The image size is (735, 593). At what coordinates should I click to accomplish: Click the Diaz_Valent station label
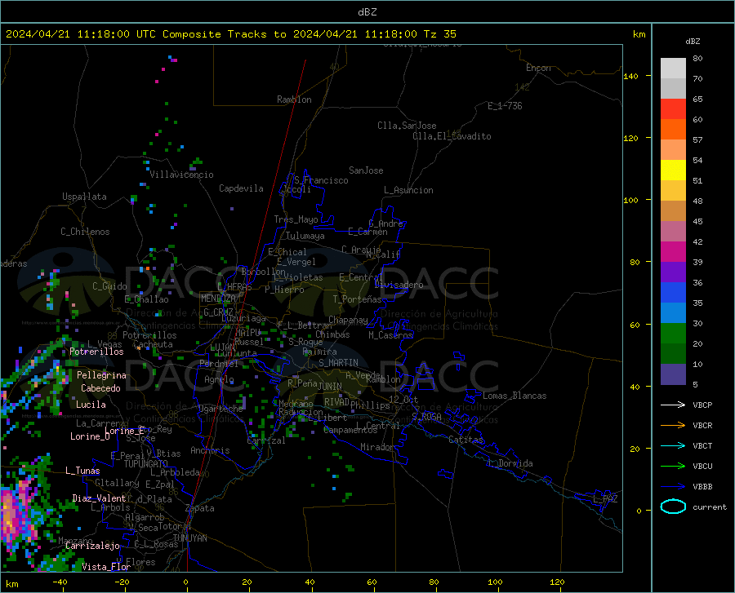(x=99, y=498)
